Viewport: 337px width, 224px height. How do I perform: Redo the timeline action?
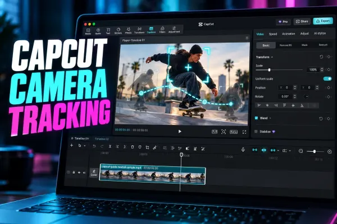[102, 146]
